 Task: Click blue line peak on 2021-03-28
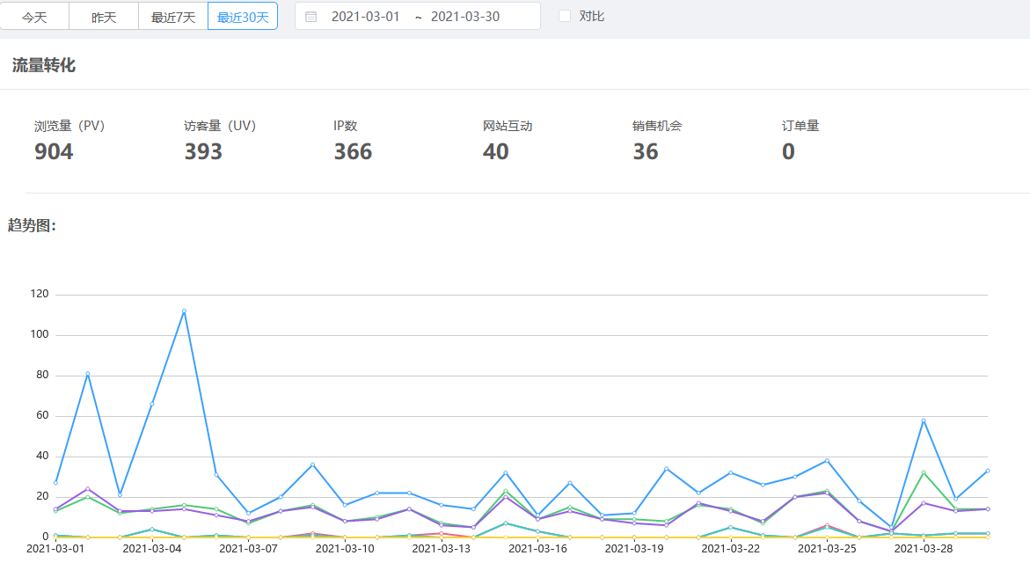tap(924, 420)
